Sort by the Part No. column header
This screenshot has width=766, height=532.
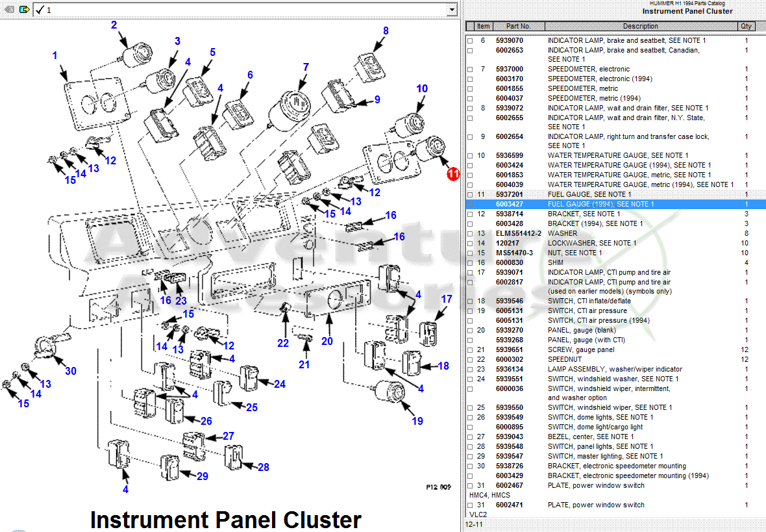(x=518, y=27)
